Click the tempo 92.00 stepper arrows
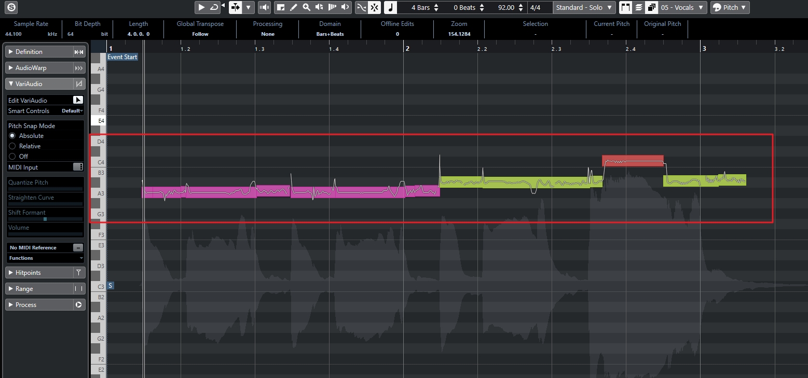This screenshot has width=808, height=378. [521, 7]
